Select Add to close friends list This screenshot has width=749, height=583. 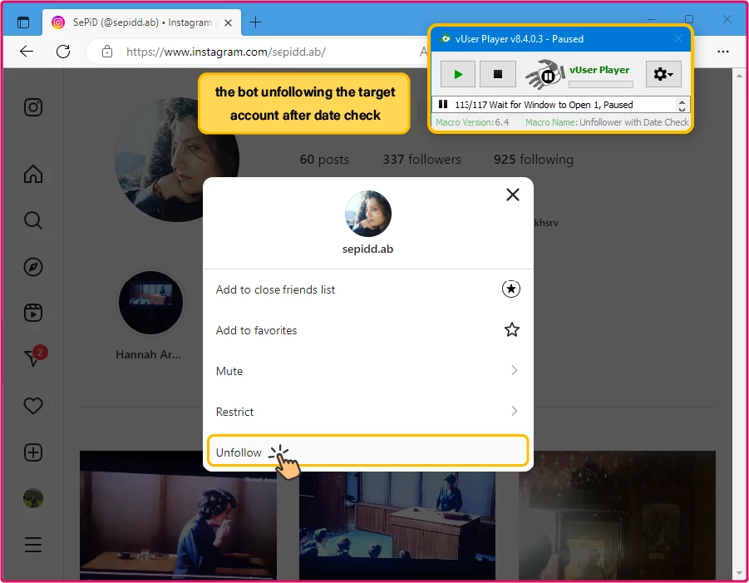click(x=367, y=289)
